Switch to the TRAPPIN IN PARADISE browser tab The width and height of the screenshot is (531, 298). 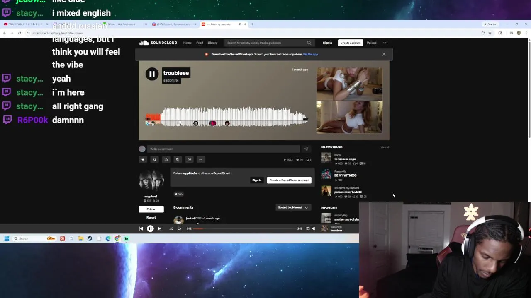25,24
